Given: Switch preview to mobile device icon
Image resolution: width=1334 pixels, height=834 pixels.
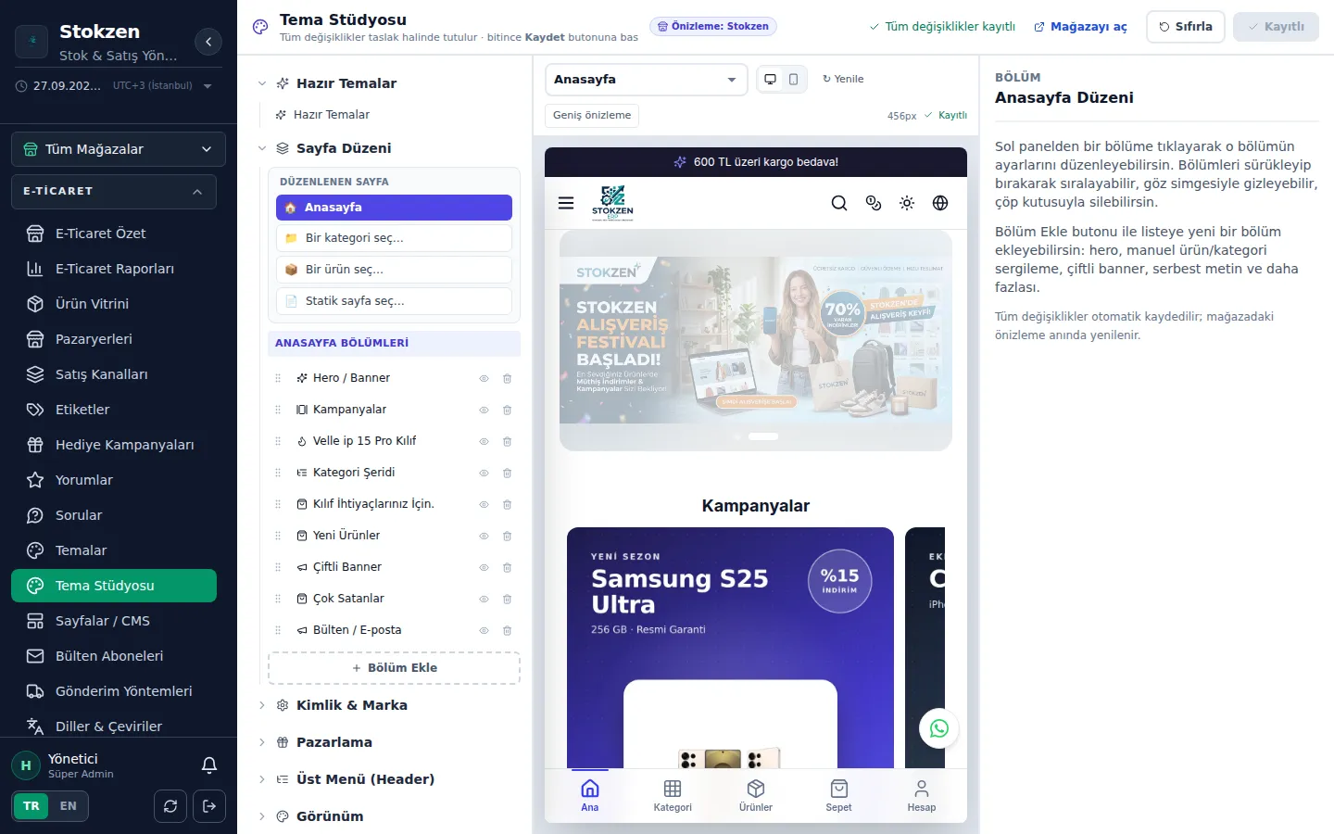Looking at the screenshot, I should coord(794,80).
